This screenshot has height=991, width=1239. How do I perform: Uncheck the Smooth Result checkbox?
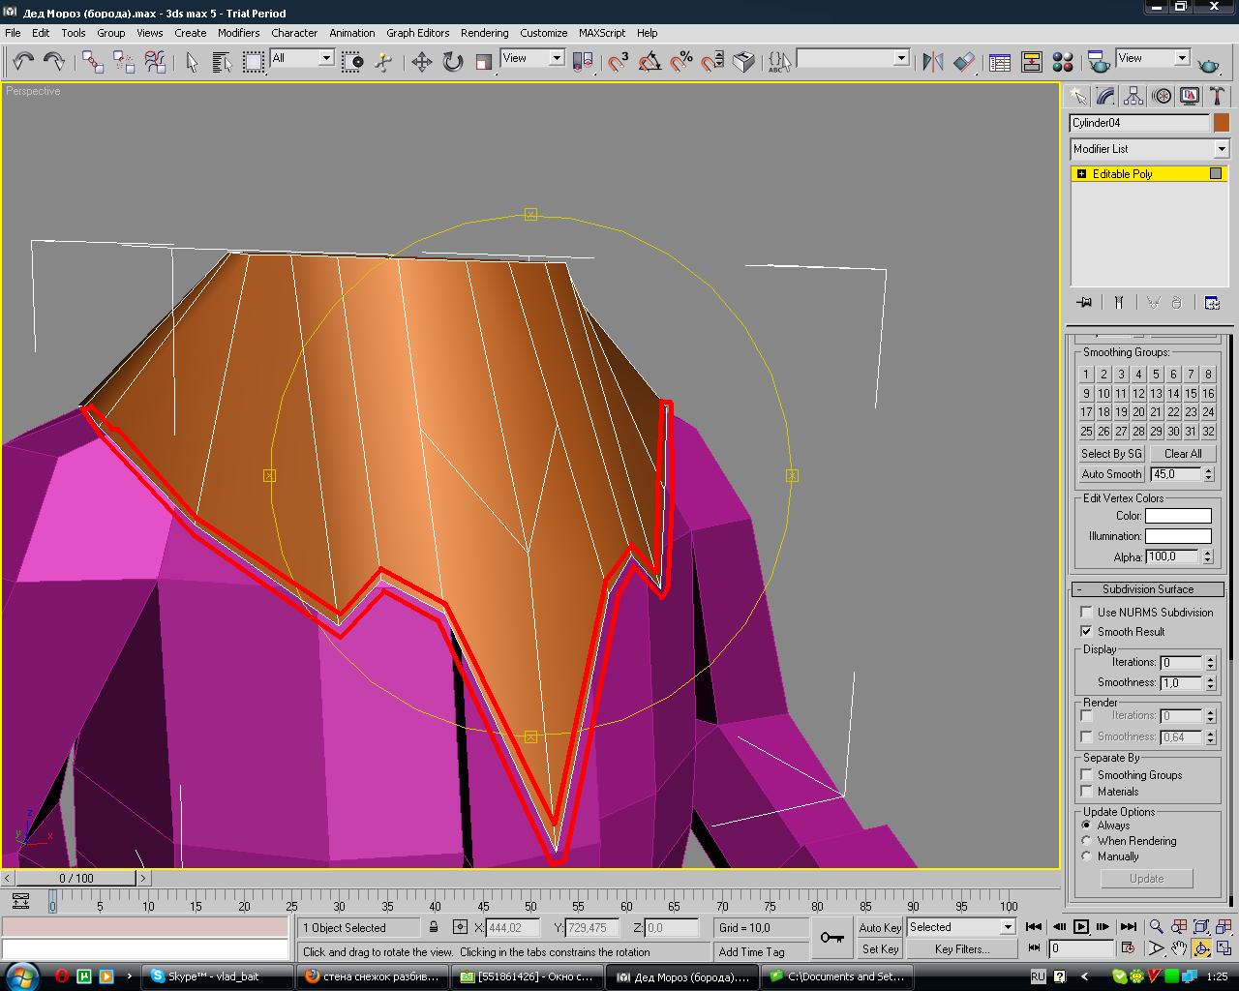click(x=1087, y=632)
